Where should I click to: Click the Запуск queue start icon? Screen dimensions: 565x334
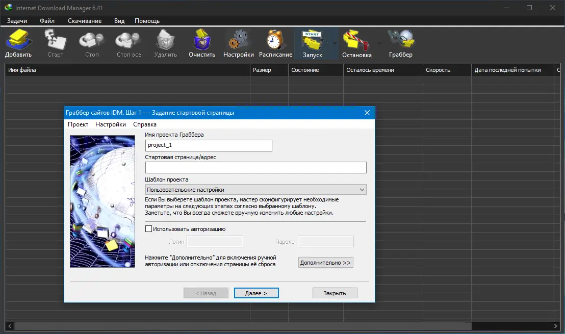tap(312, 40)
